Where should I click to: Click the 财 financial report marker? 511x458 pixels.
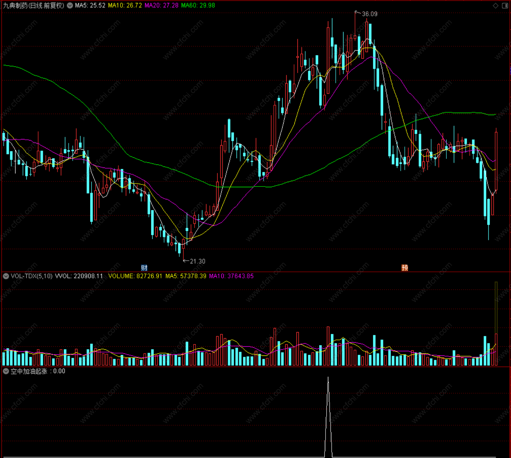[144, 268]
